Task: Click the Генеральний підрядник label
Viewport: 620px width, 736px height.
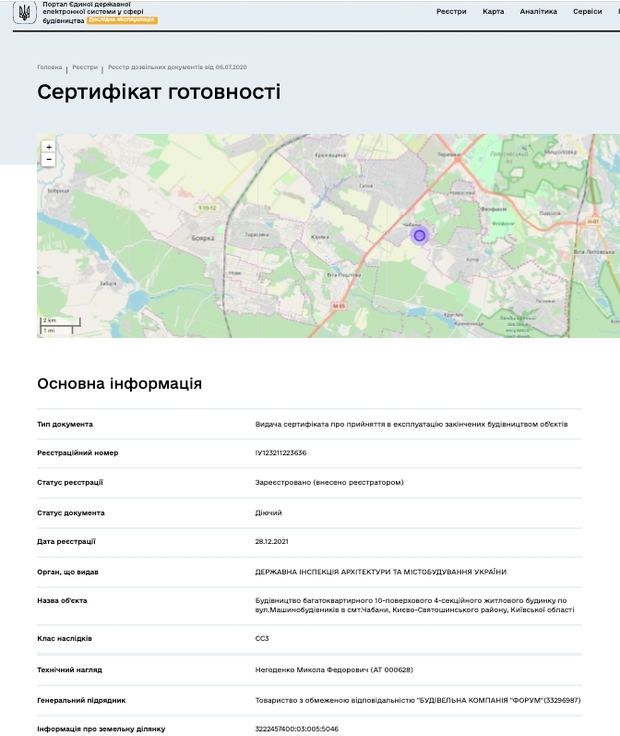Action: (81, 700)
